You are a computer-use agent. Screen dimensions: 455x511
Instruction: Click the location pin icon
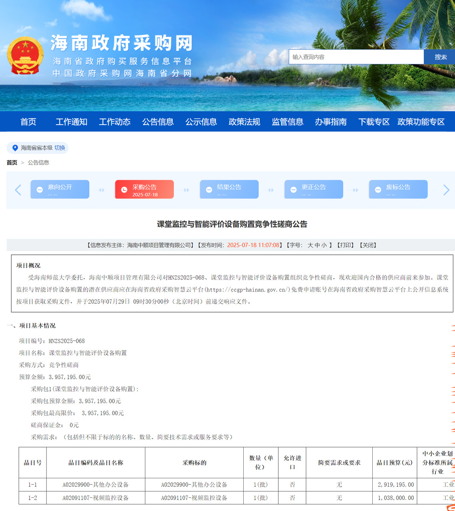pyautogui.click(x=15, y=148)
